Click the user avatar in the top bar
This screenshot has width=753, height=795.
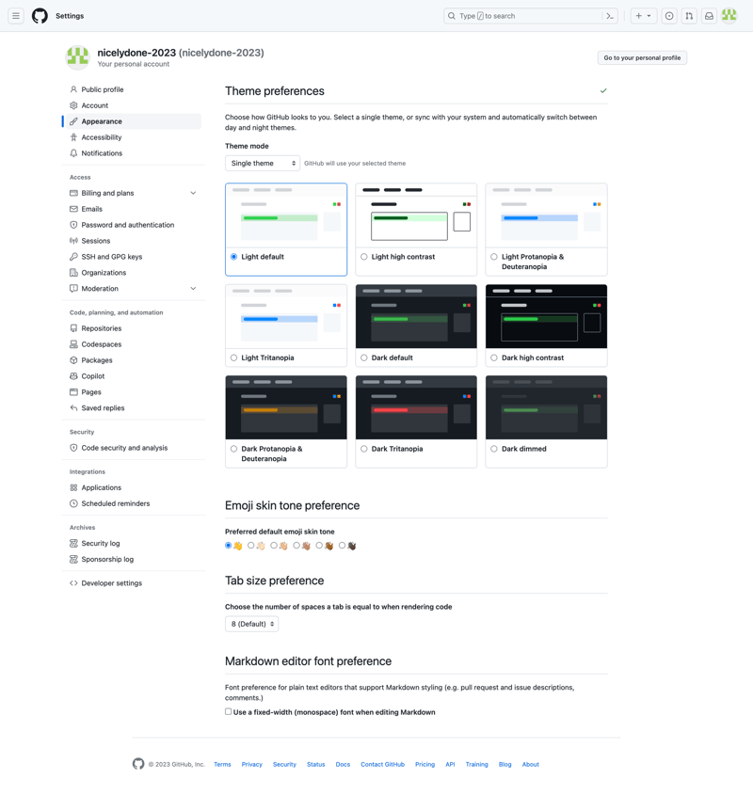pos(729,16)
